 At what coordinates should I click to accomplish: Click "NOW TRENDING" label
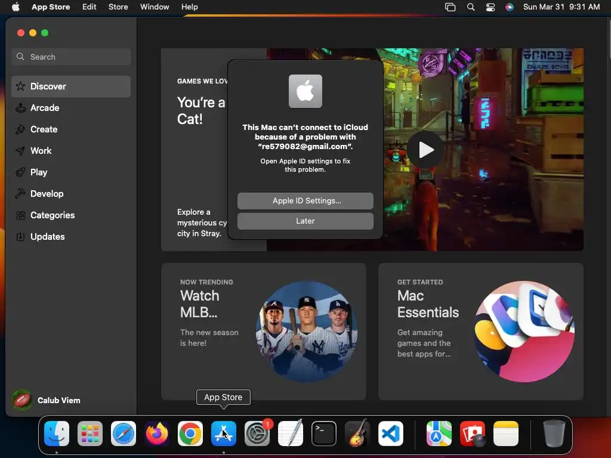[x=206, y=282]
